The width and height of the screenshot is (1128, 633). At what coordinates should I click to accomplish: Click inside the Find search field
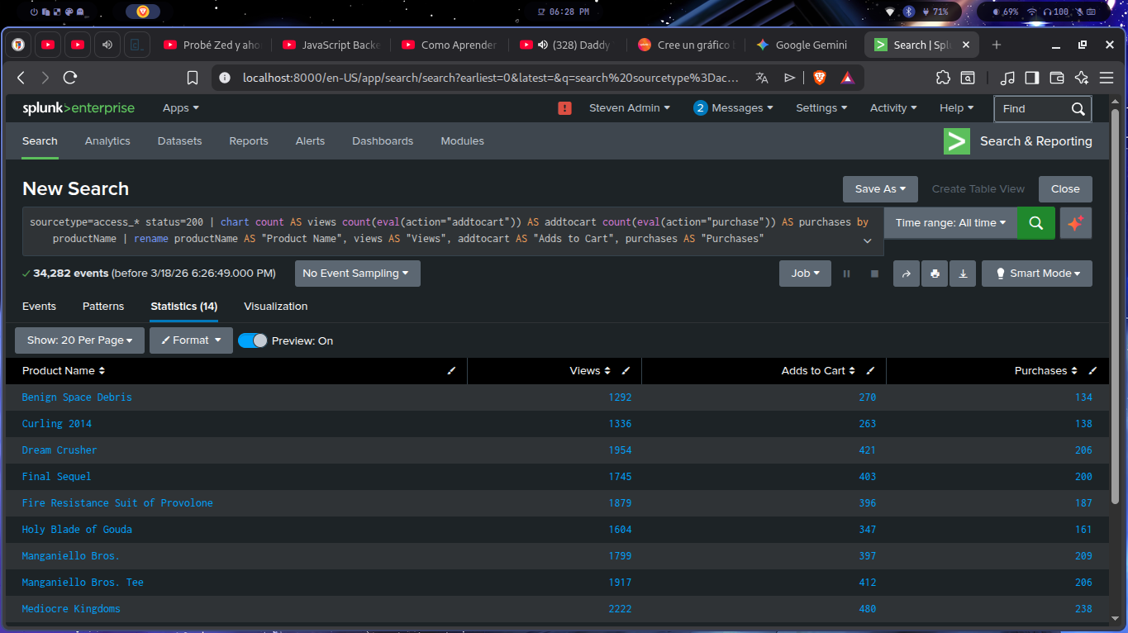click(x=1031, y=108)
